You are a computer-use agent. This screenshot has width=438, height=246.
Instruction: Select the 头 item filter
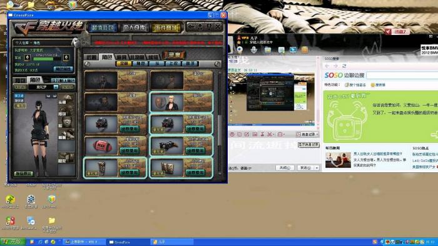click(157, 64)
